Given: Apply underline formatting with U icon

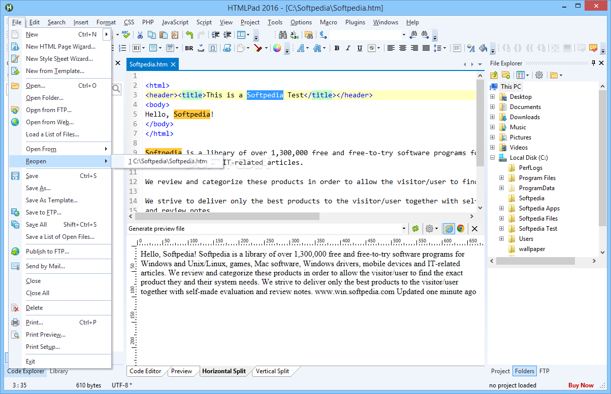Looking at the screenshot, I should click(x=360, y=48).
